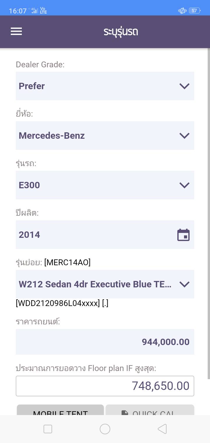The width and height of the screenshot is (210, 443).
Task: Tap the ระบุรุ่นรถ page title
Action: [121, 31]
